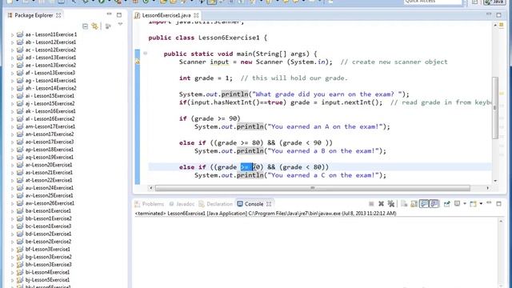Click the class name Lesson6Exercise1 in code
512x288 pixels.
229,38
